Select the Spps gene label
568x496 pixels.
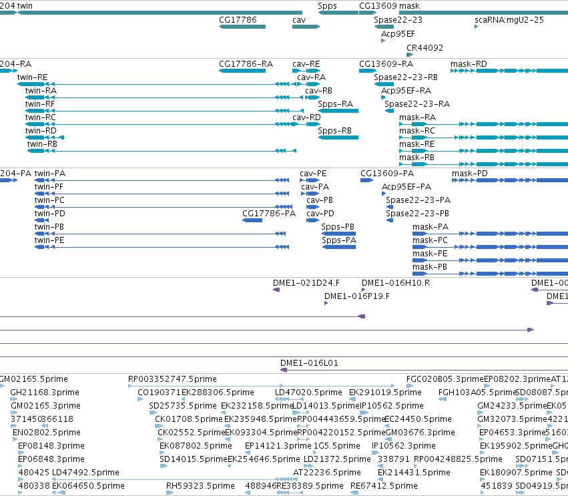point(327,6)
